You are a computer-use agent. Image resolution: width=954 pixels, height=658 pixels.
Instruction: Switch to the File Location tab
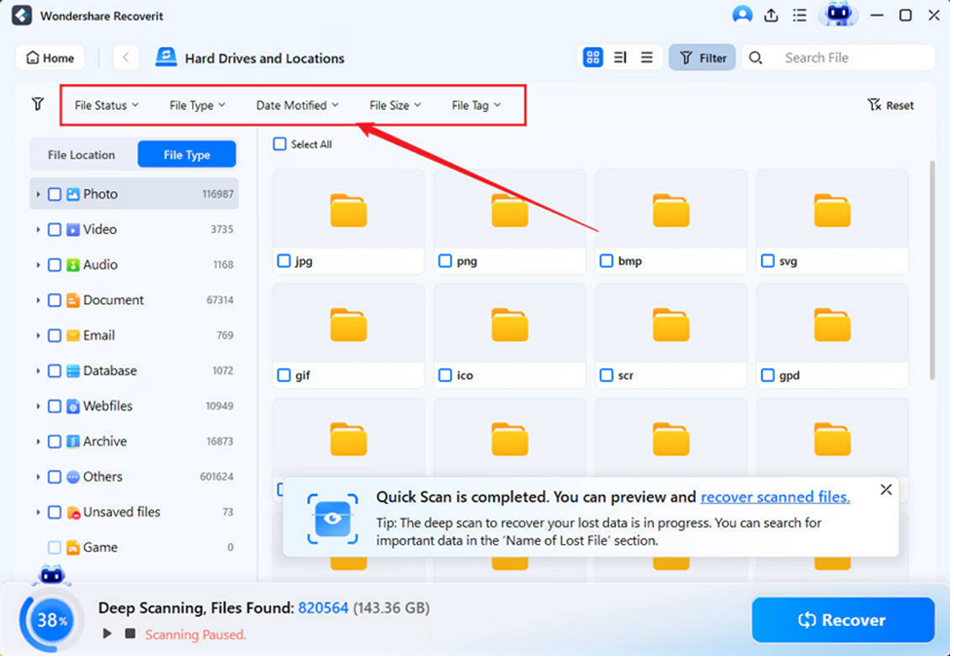(x=82, y=155)
